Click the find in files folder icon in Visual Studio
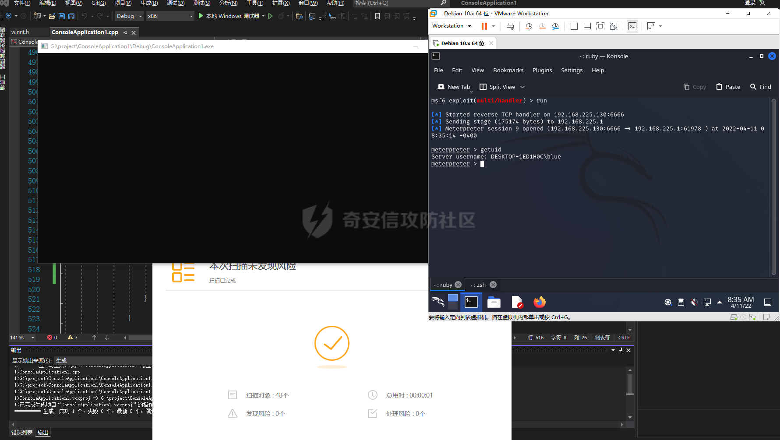Screen dimensions: 780x440 [x=300, y=16]
